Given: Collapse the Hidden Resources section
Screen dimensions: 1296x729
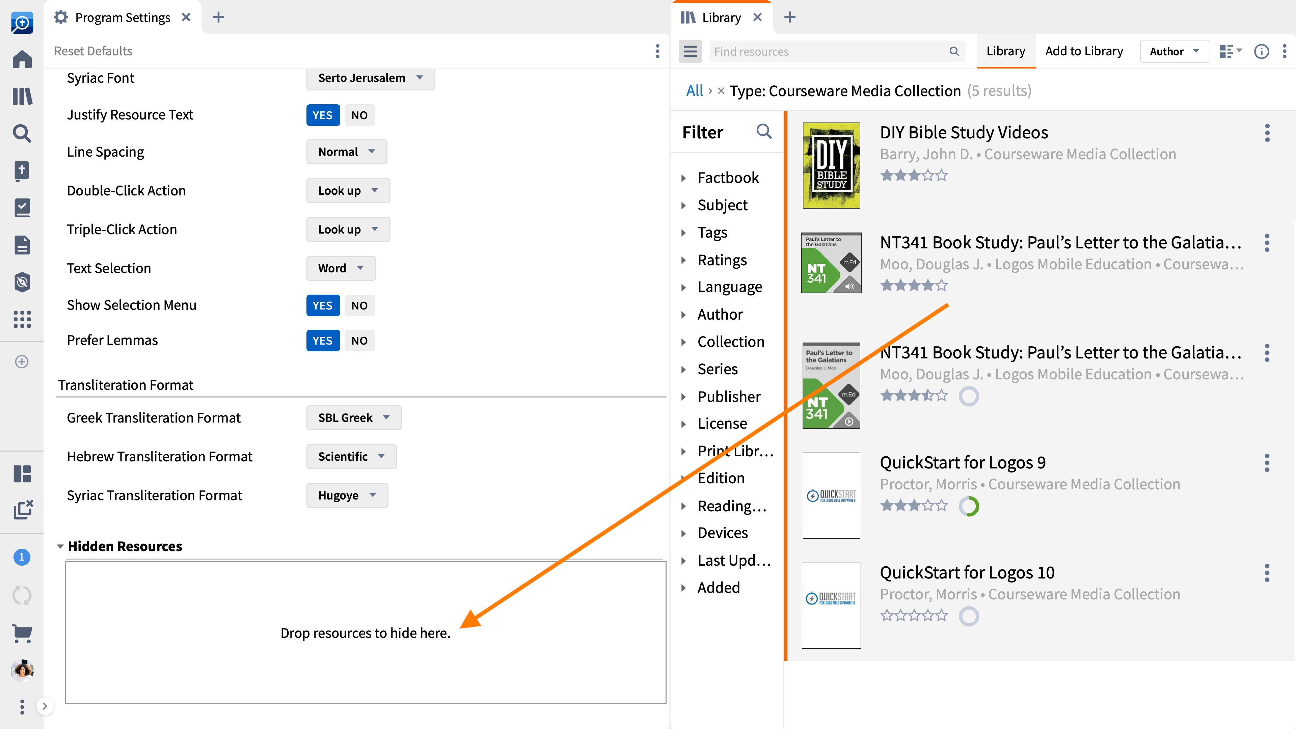Looking at the screenshot, I should (60, 546).
